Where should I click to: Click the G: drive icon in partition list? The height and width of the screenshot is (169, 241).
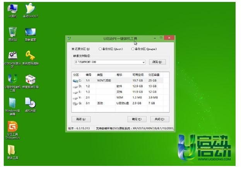pyautogui.click(x=75, y=104)
